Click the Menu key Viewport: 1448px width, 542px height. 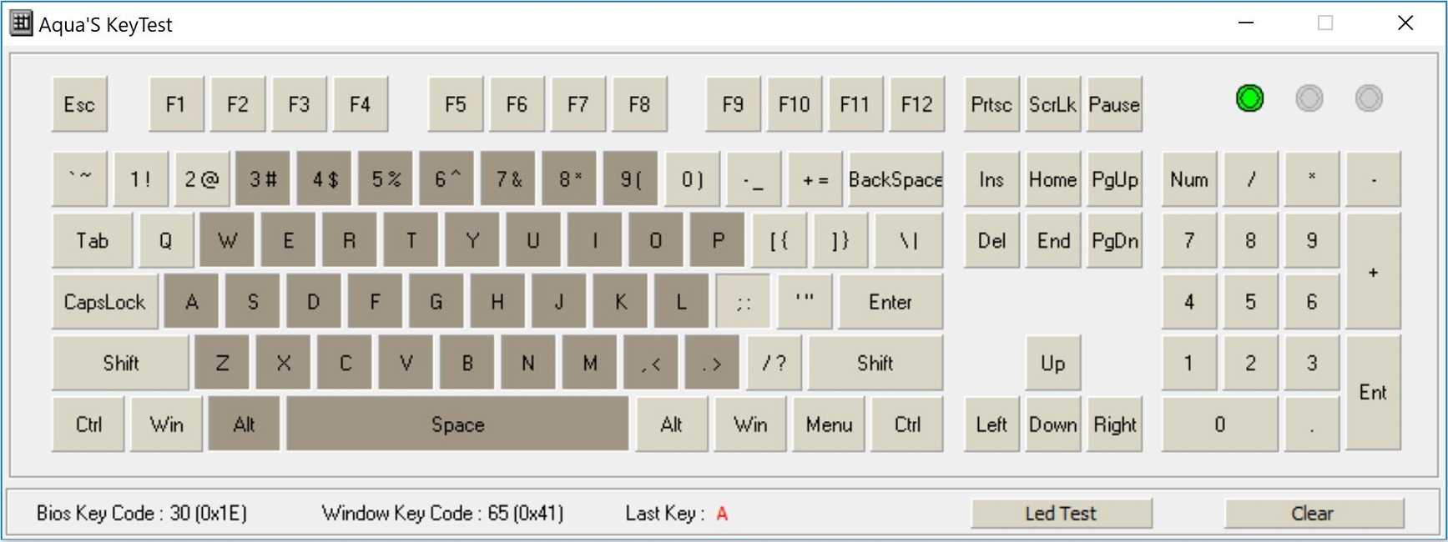pyautogui.click(x=829, y=424)
